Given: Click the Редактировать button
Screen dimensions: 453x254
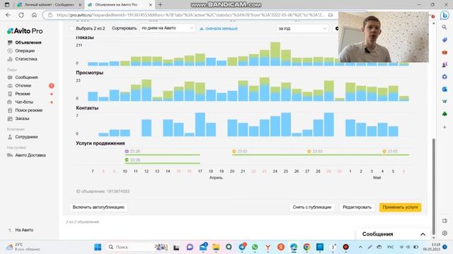Looking at the screenshot, I should pyautogui.click(x=357, y=207).
